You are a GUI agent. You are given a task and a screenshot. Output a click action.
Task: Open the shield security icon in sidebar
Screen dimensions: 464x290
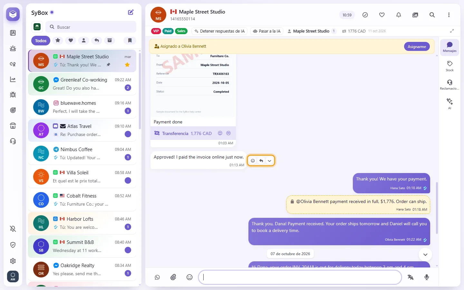pos(13,245)
